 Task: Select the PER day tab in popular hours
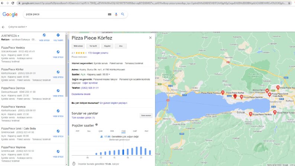(x=112, y=131)
